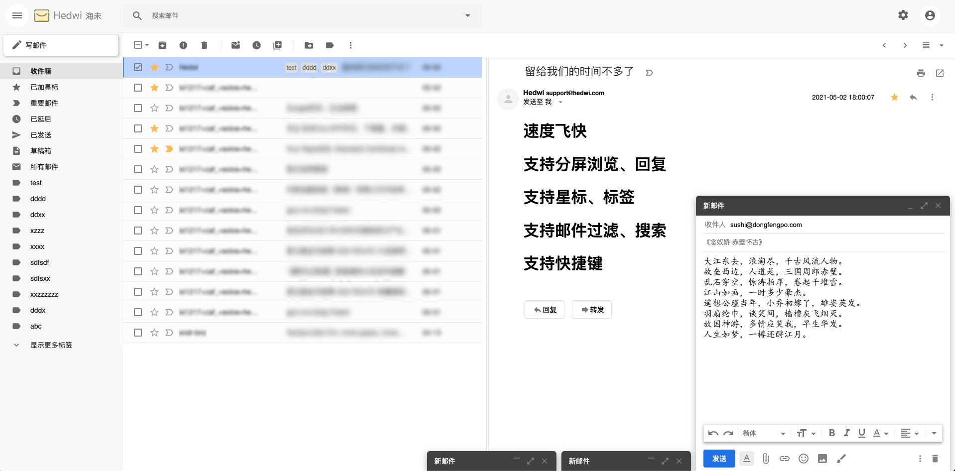Apply label using toolbar tag icon
The height and width of the screenshot is (471, 955).
330,45
